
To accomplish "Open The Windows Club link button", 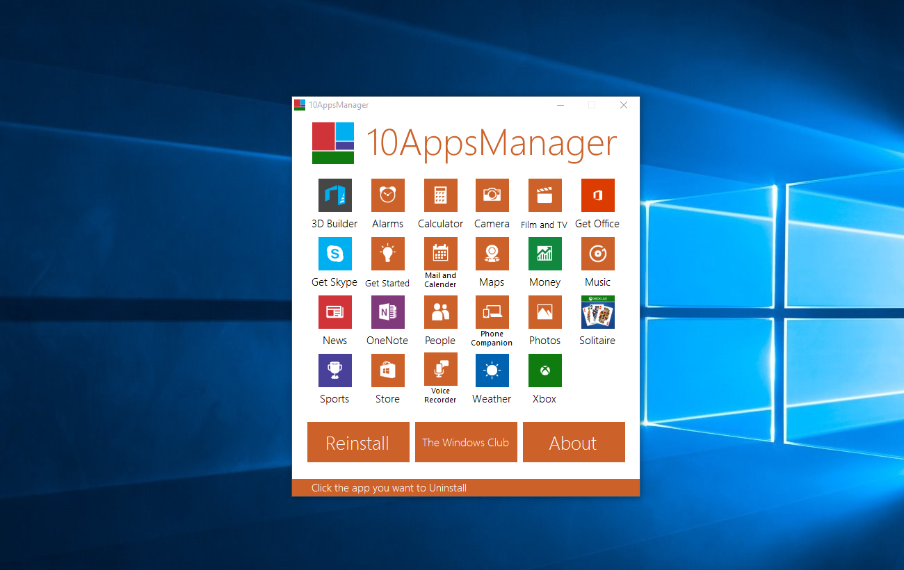I will coord(466,442).
